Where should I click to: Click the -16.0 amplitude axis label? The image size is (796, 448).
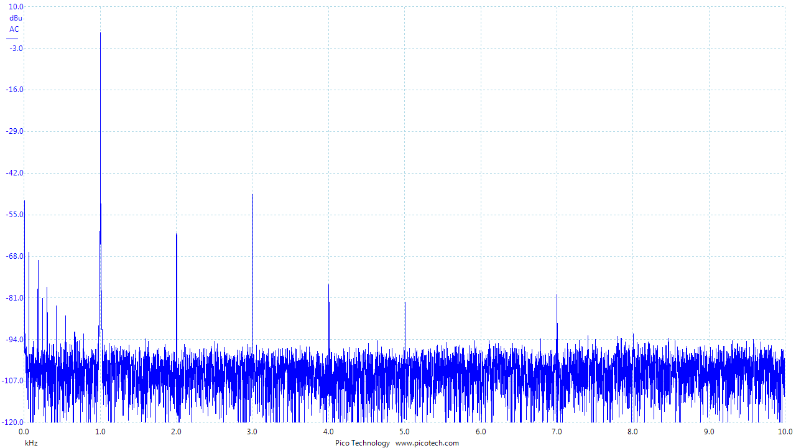click(x=16, y=90)
